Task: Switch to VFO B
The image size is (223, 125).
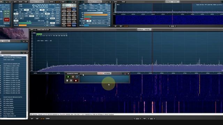Action: tap(16, 16)
